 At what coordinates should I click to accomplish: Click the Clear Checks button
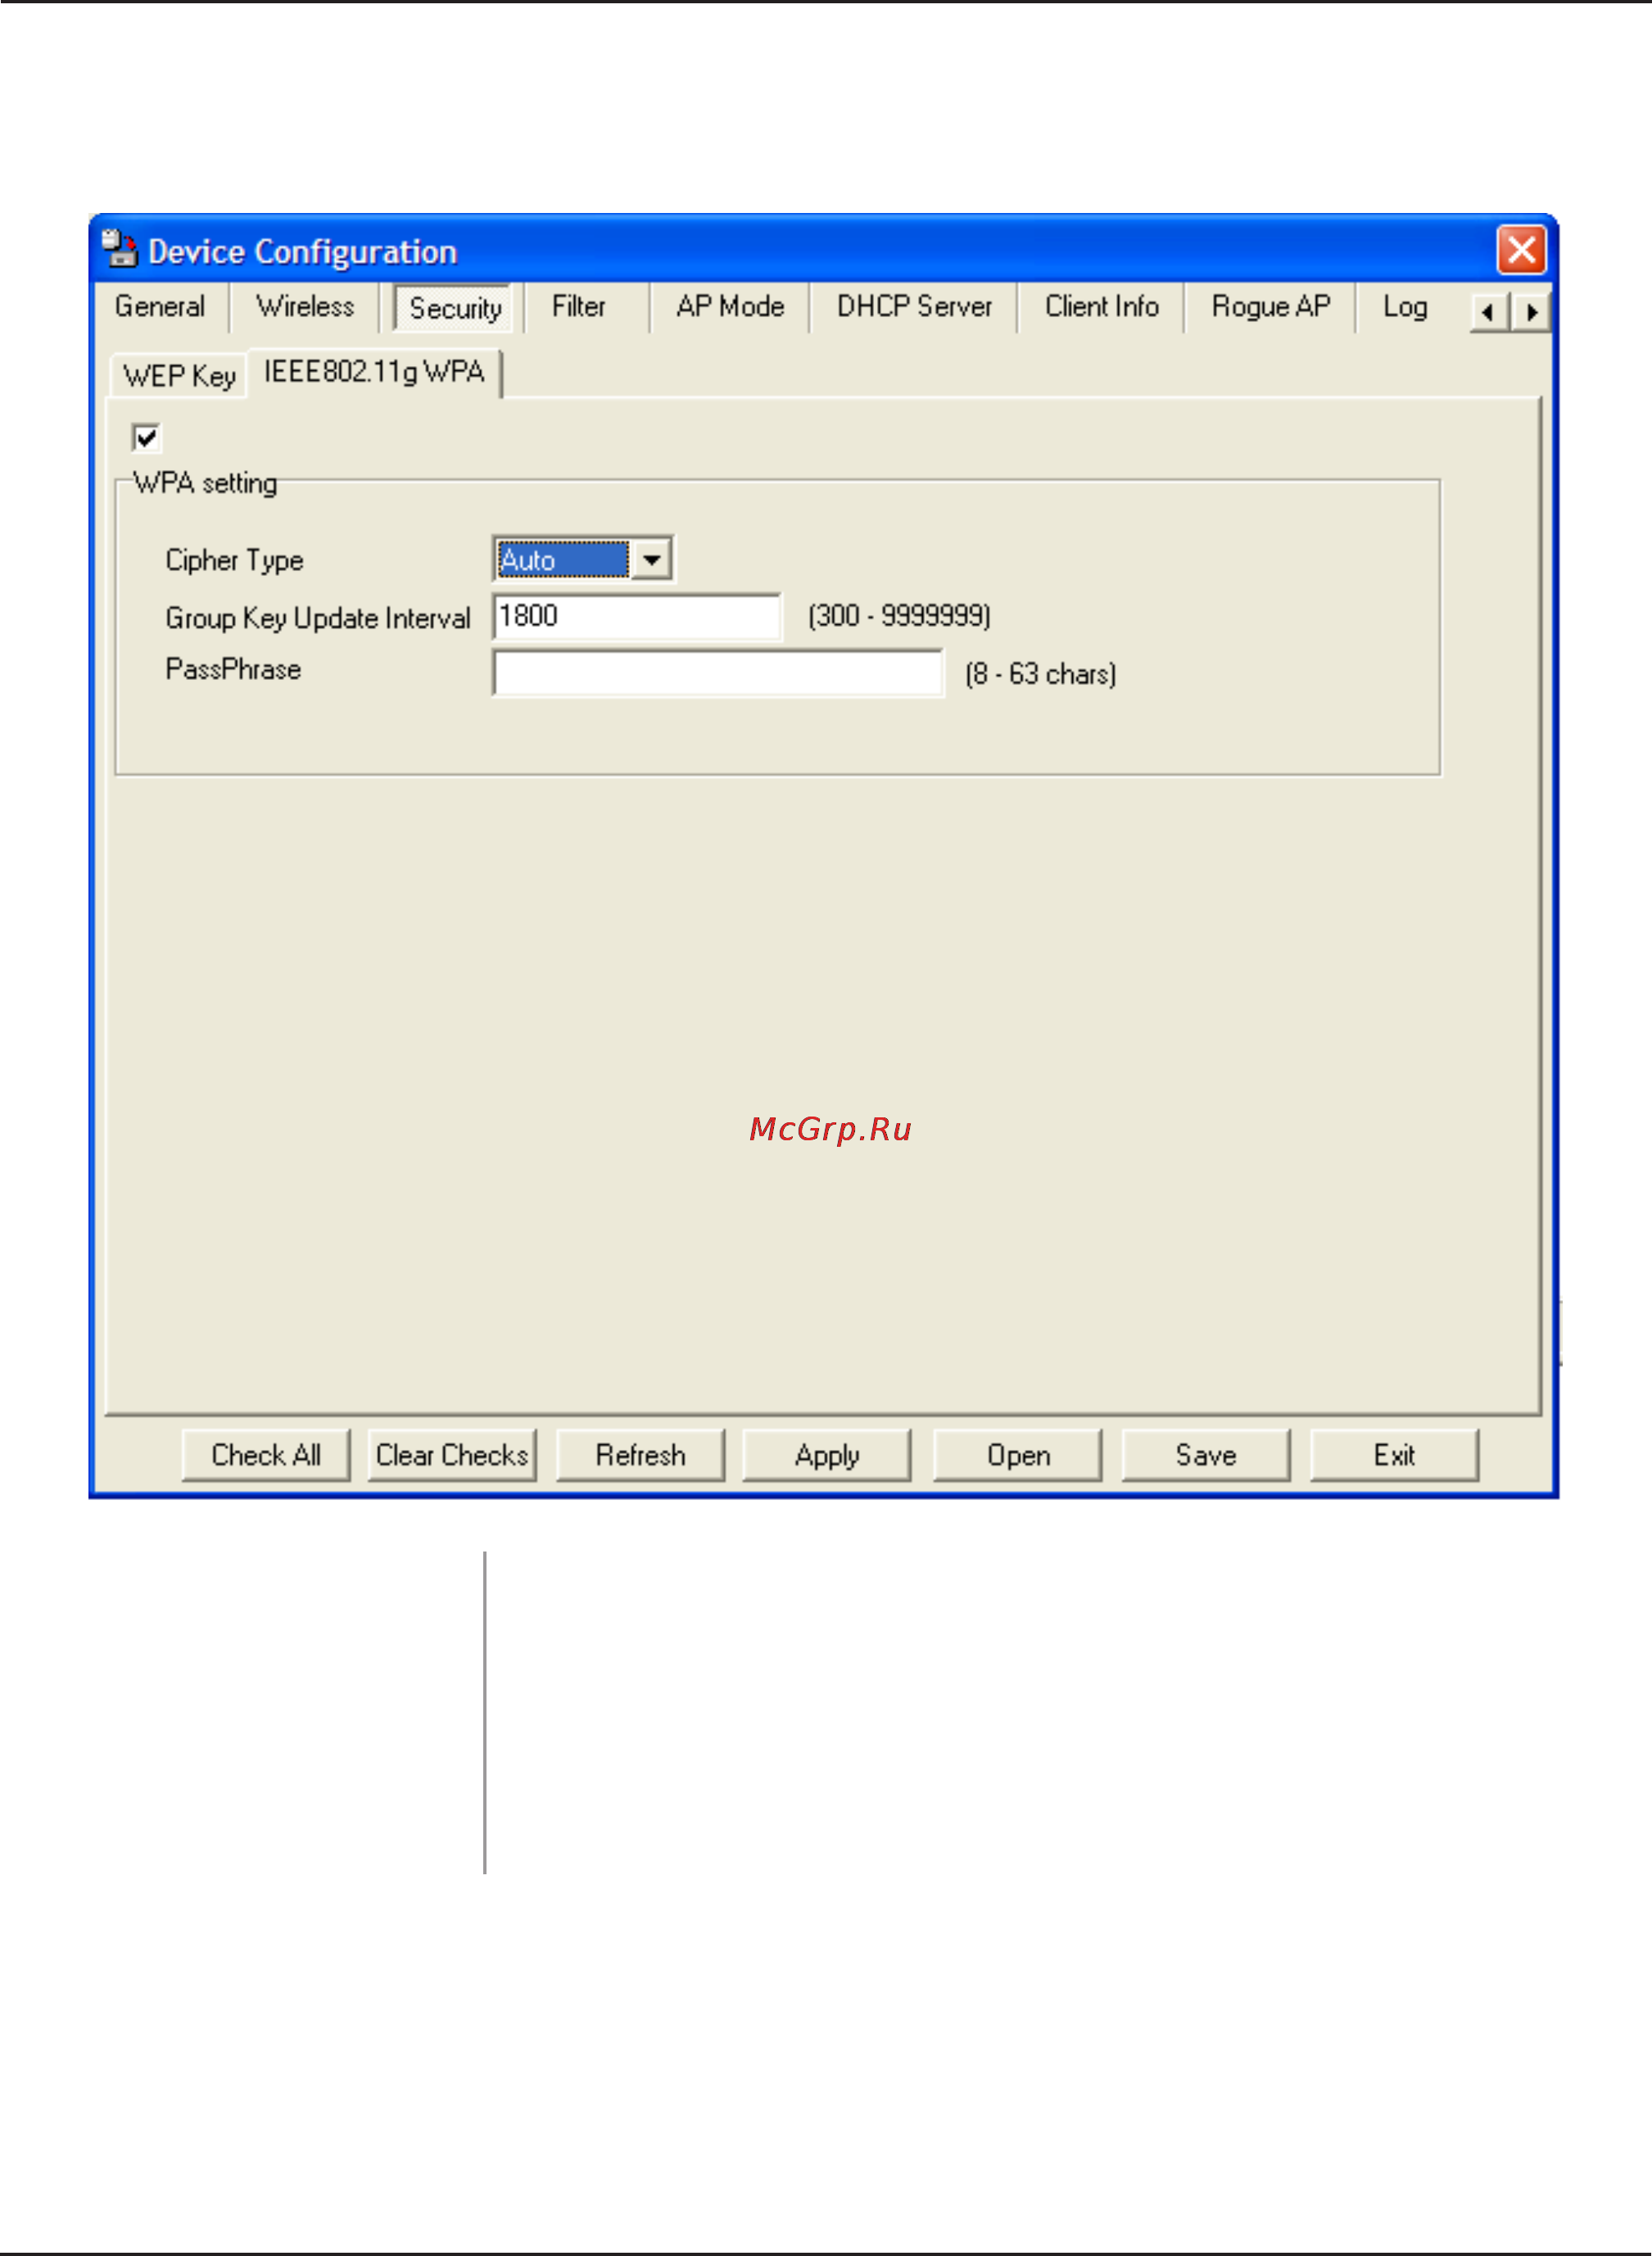[452, 1455]
